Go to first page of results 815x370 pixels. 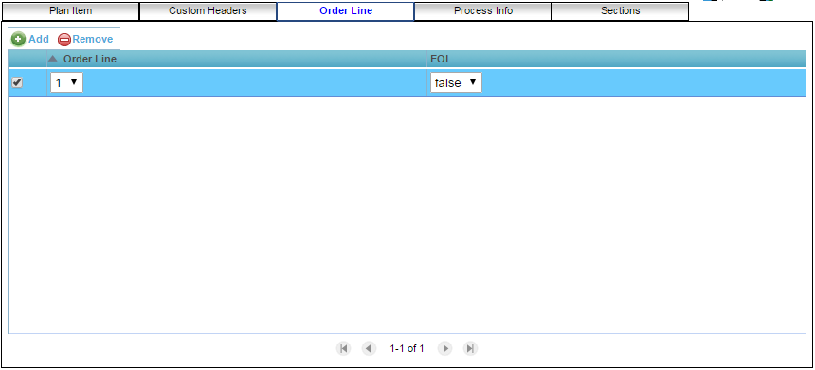tap(343, 349)
